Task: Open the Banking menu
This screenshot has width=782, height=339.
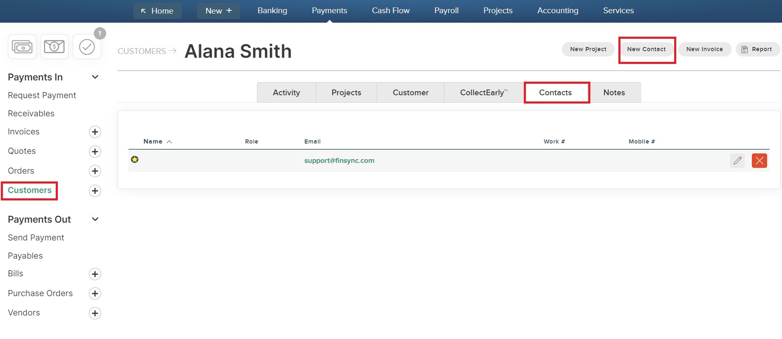Action: 272,11
